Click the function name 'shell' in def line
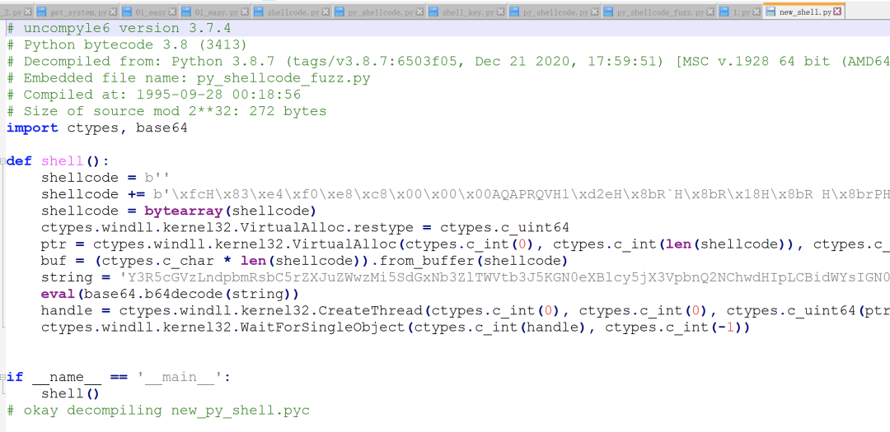This screenshot has height=432, width=890. pos(63,161)
